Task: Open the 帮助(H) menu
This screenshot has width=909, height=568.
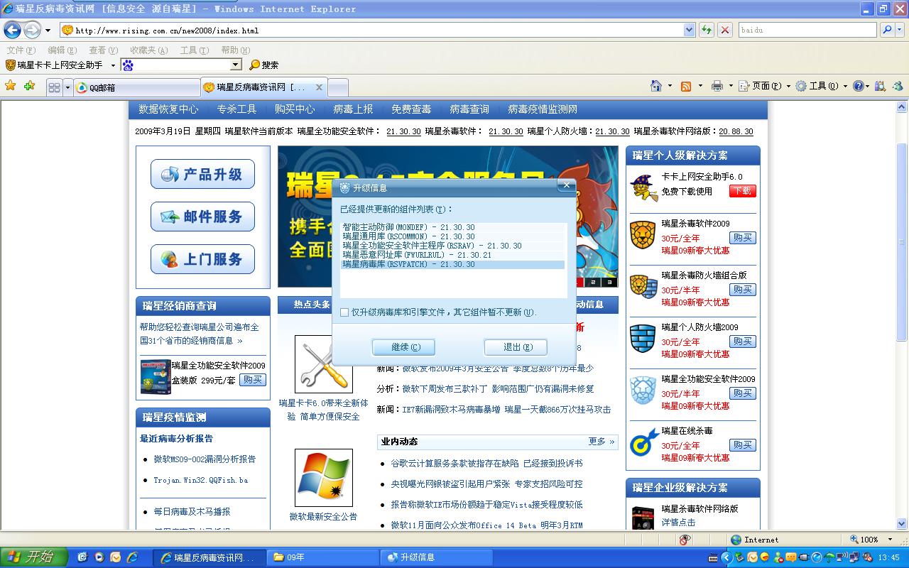Action: point(236,50)
